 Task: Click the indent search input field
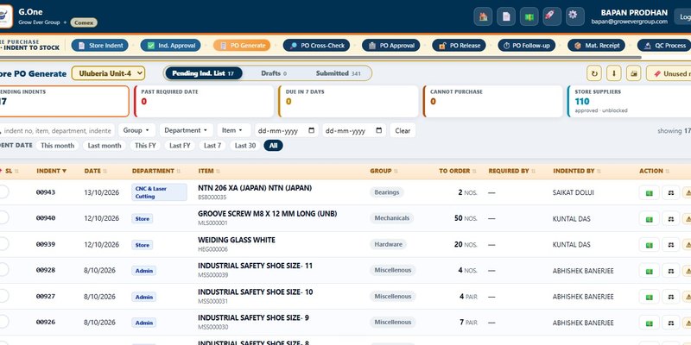tap(57, 130)
